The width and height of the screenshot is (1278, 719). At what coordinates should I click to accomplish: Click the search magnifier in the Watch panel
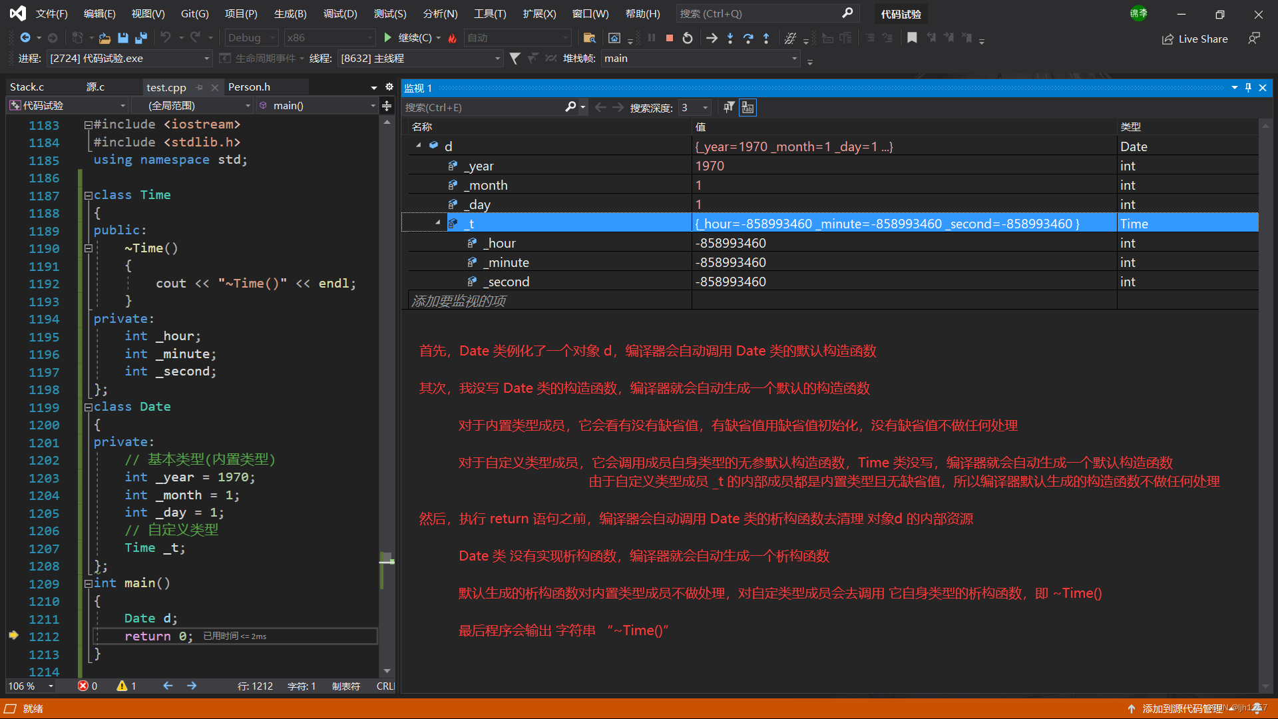point(570,107)
